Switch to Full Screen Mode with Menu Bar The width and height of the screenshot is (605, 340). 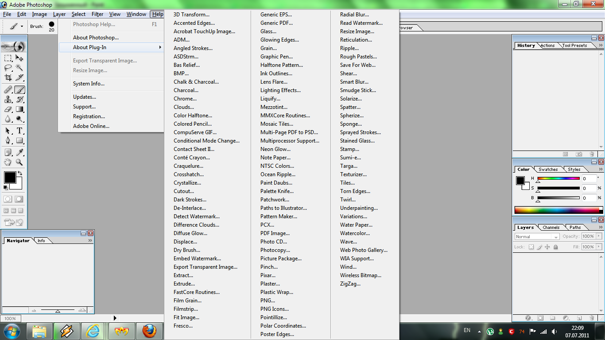[13, 211]
